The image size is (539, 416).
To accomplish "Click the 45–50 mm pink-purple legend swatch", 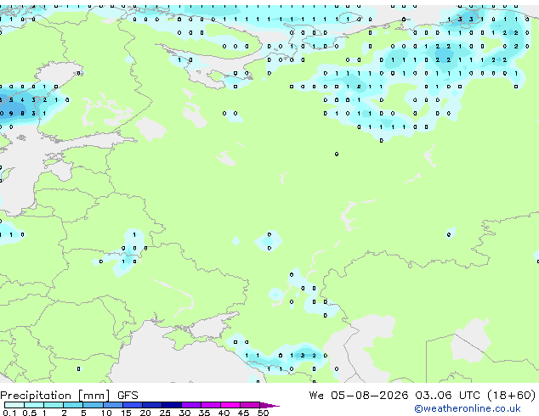I will point(250,405).
